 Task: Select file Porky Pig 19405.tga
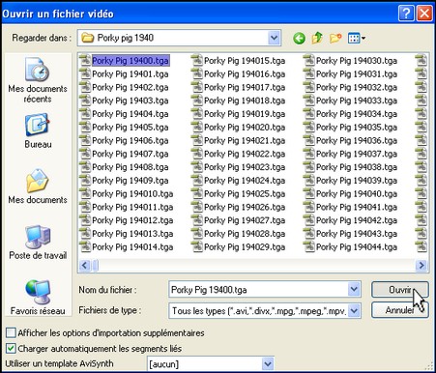[x=131, y=128]
